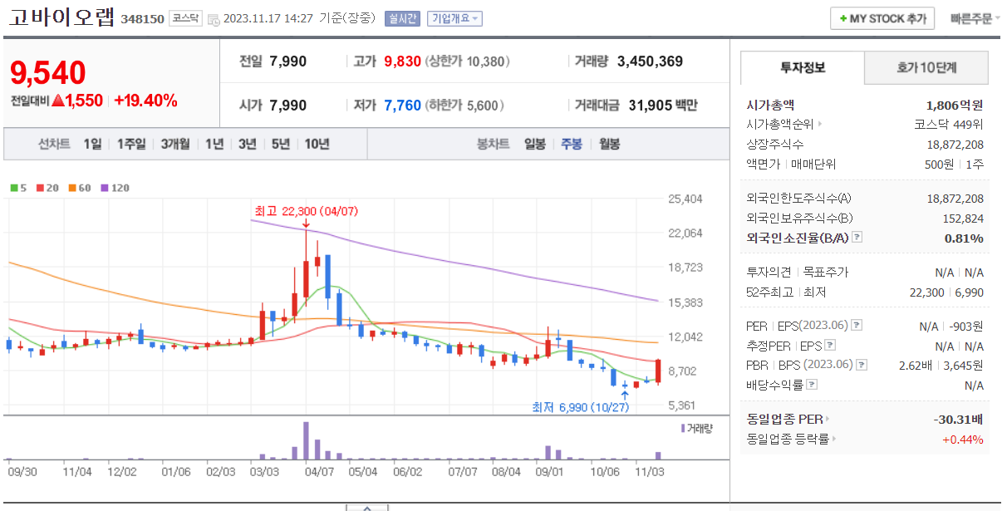Screen dimensions: 1007x511
Task: Expand the 동일업종 PER arrow
Action: click(x=827, y=420)
